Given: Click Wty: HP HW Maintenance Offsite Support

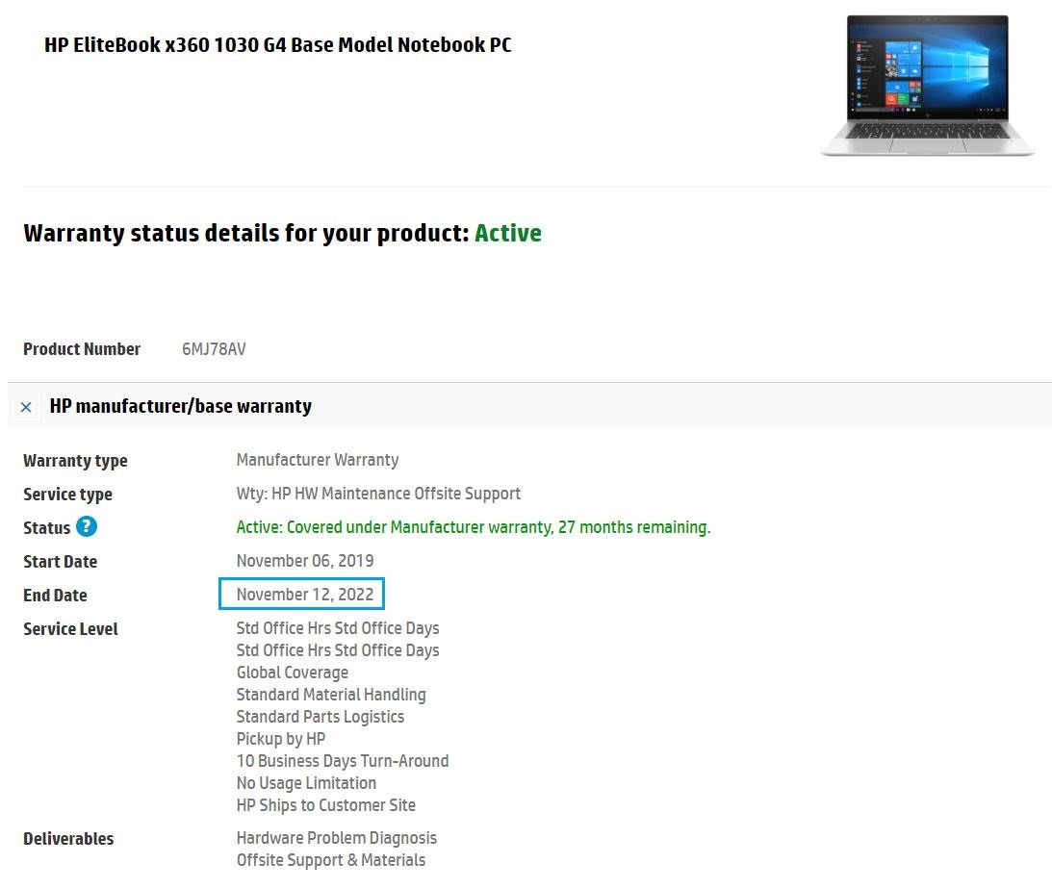Looking at the screenshot, I should (378, 495).
